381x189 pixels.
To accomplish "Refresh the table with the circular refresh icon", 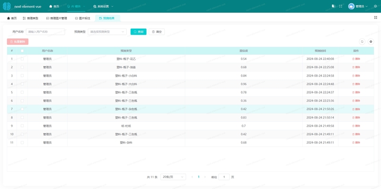I will 362,41.
